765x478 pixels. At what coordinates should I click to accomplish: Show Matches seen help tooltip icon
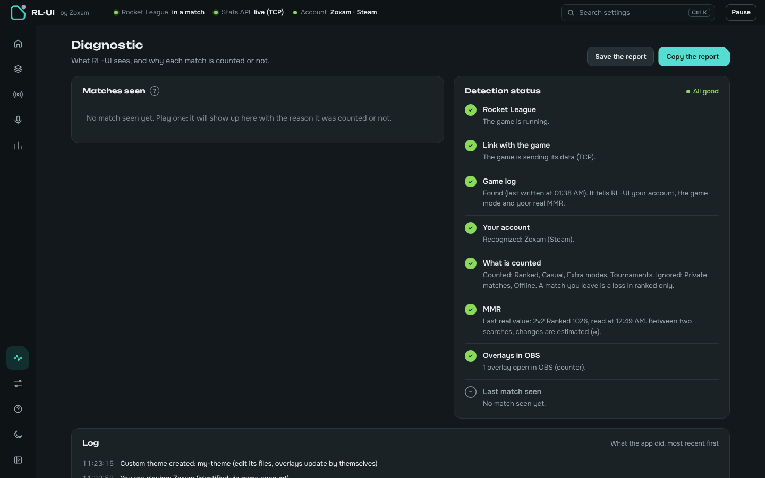[x=155, y=91]
